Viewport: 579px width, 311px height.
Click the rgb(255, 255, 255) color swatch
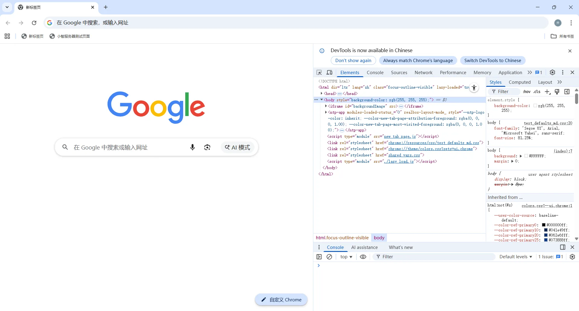pyautogui.click(x=535, y=106)
